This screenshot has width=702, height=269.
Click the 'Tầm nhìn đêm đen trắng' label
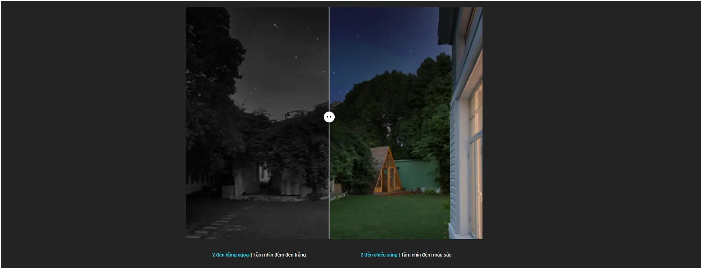[280, 255]
